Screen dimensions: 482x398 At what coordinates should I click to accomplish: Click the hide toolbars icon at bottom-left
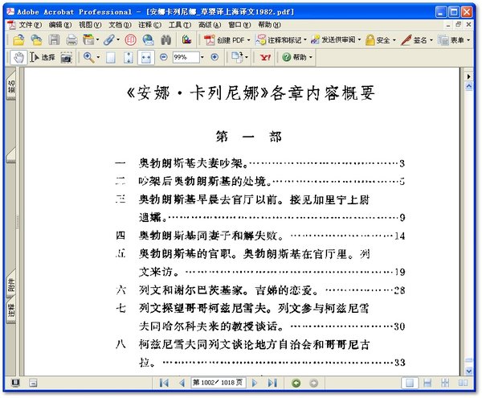pyautogui.click(x=33, y=383)
